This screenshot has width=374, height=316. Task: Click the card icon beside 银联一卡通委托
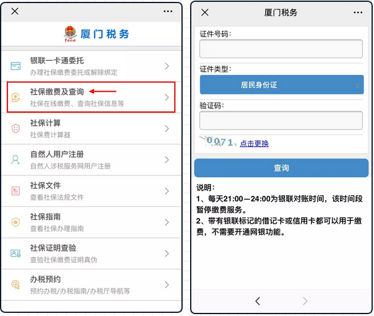[x=15, y=66]
